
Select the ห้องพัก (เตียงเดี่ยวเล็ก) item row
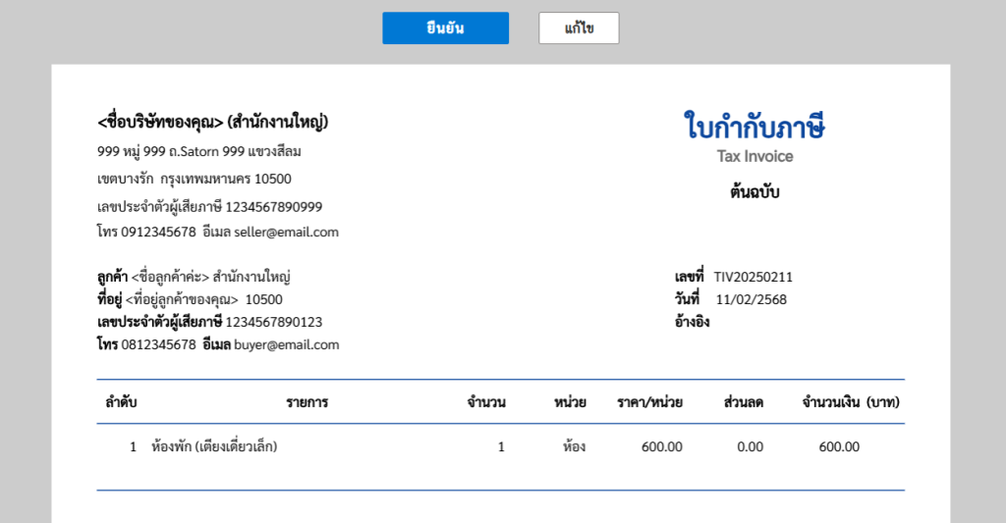click(x=500, y=446)
